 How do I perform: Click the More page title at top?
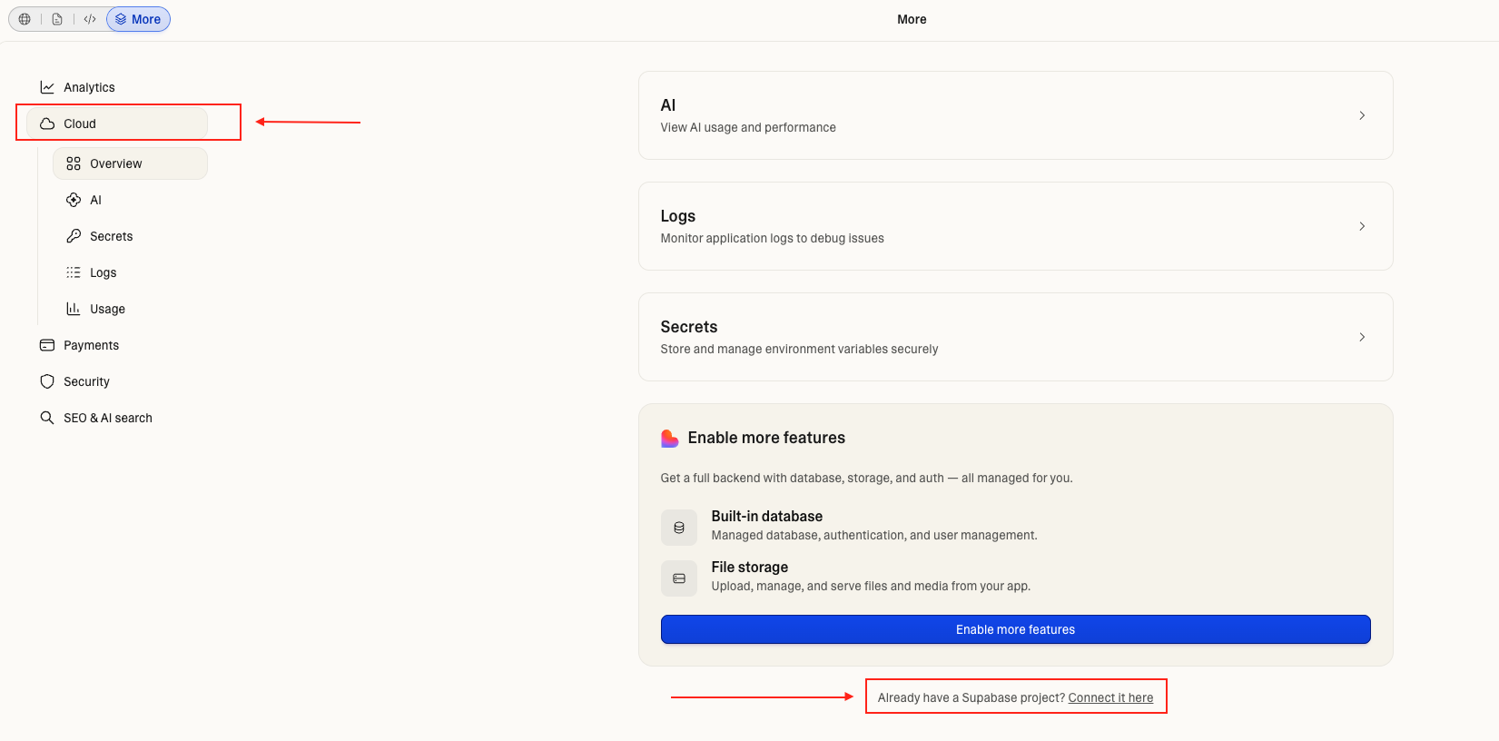point(912,19)
